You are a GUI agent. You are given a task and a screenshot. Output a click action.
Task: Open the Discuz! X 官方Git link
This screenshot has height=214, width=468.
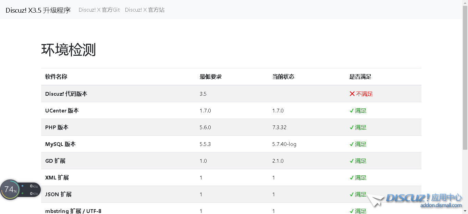(99, 10)
